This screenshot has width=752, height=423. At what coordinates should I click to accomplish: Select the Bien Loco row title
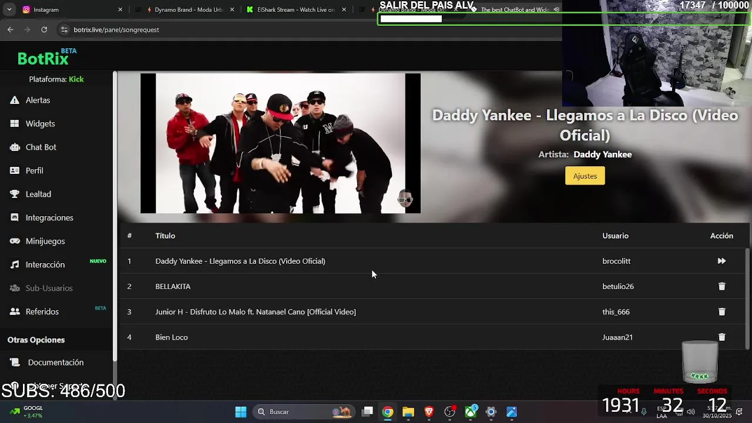(172, 337)
